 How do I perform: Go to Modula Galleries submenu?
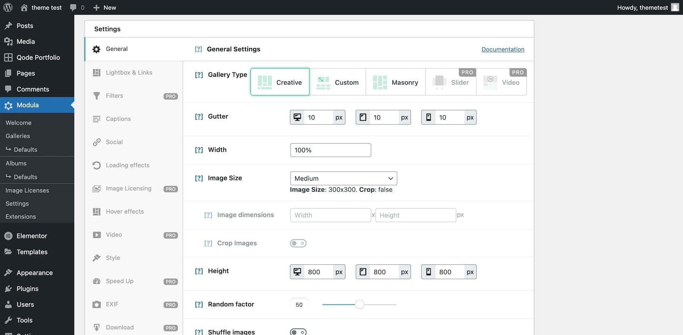[x=18, y=136]
